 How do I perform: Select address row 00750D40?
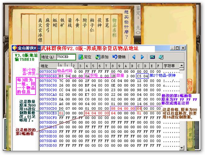[x=48, y=141]
